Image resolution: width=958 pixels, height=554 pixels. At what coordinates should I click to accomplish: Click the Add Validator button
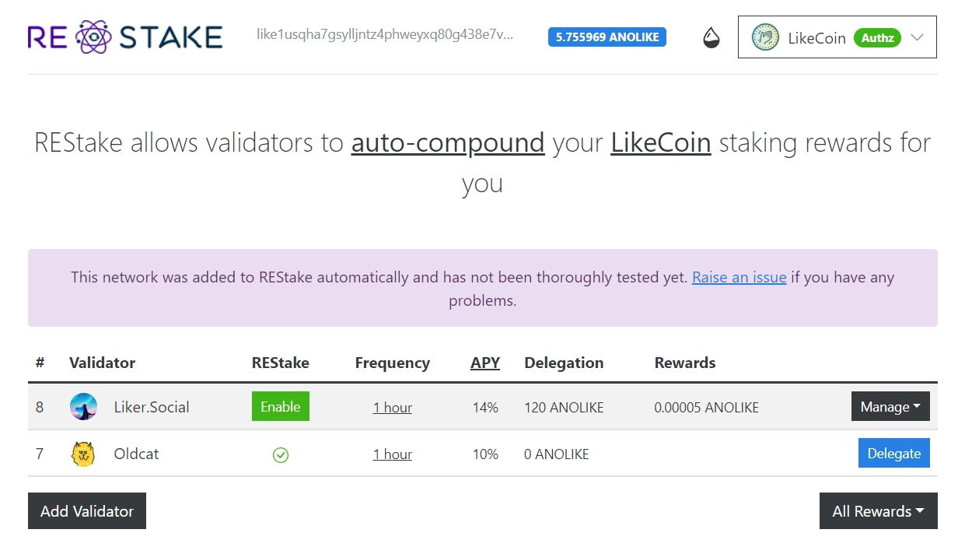click(x=87, y=511)
